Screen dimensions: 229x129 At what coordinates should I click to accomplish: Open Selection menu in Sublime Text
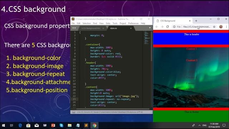(x=87, y=23)
